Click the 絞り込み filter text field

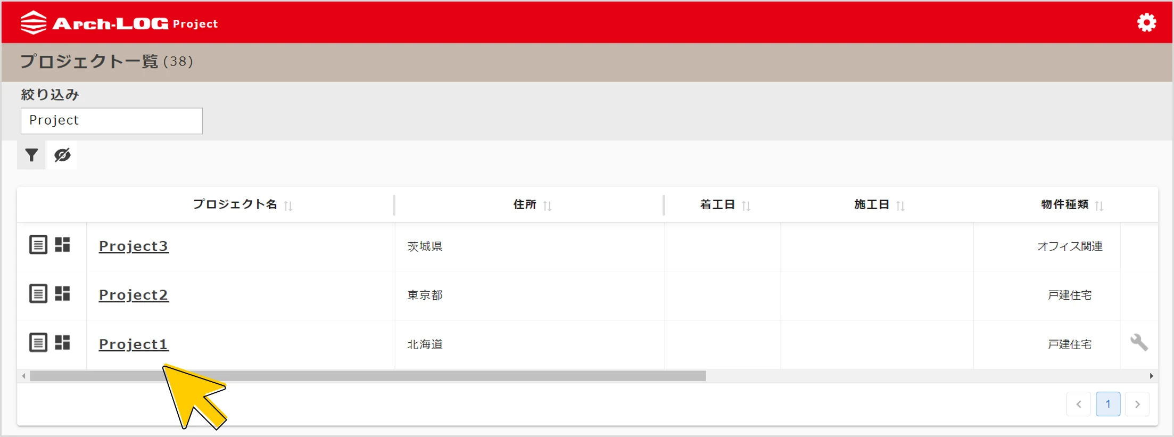(x=112, y=121)
